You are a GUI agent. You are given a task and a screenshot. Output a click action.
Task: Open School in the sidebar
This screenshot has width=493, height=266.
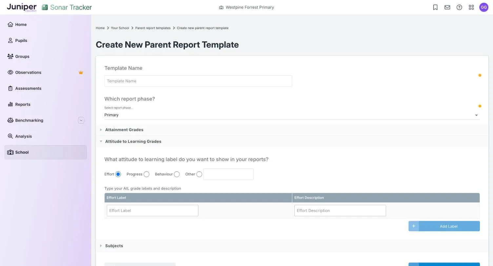pos(46,152)
